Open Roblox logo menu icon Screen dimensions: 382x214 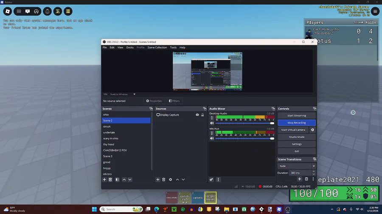click(8, 11)
